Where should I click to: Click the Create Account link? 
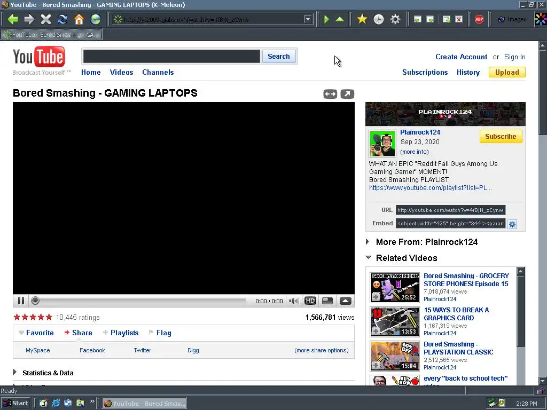click(x=461, y=57)
